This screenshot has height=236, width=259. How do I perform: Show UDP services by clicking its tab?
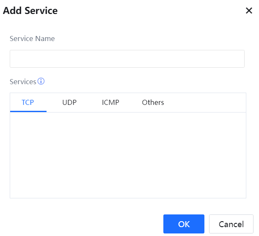[x=69, y=102]
